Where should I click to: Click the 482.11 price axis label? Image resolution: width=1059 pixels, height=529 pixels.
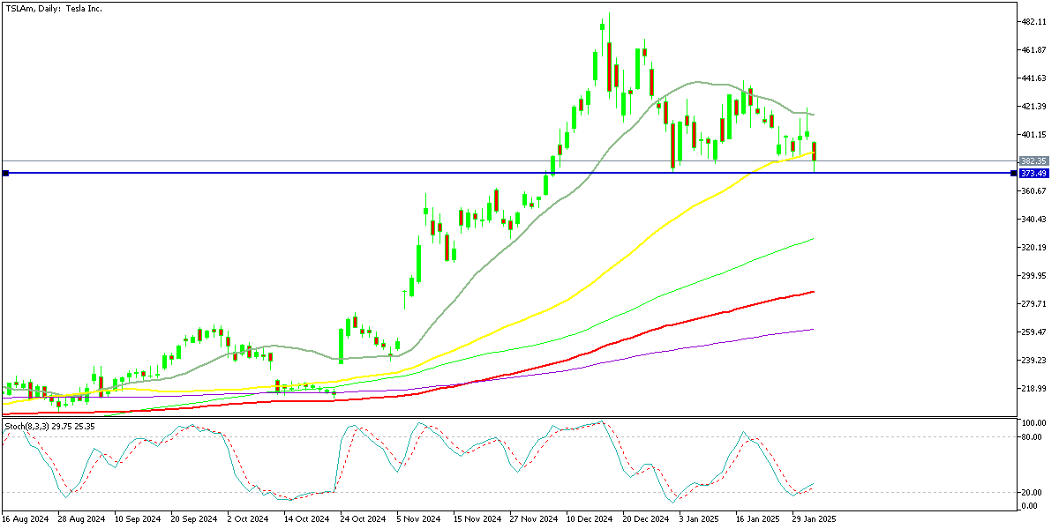[x=1033, y=21]
